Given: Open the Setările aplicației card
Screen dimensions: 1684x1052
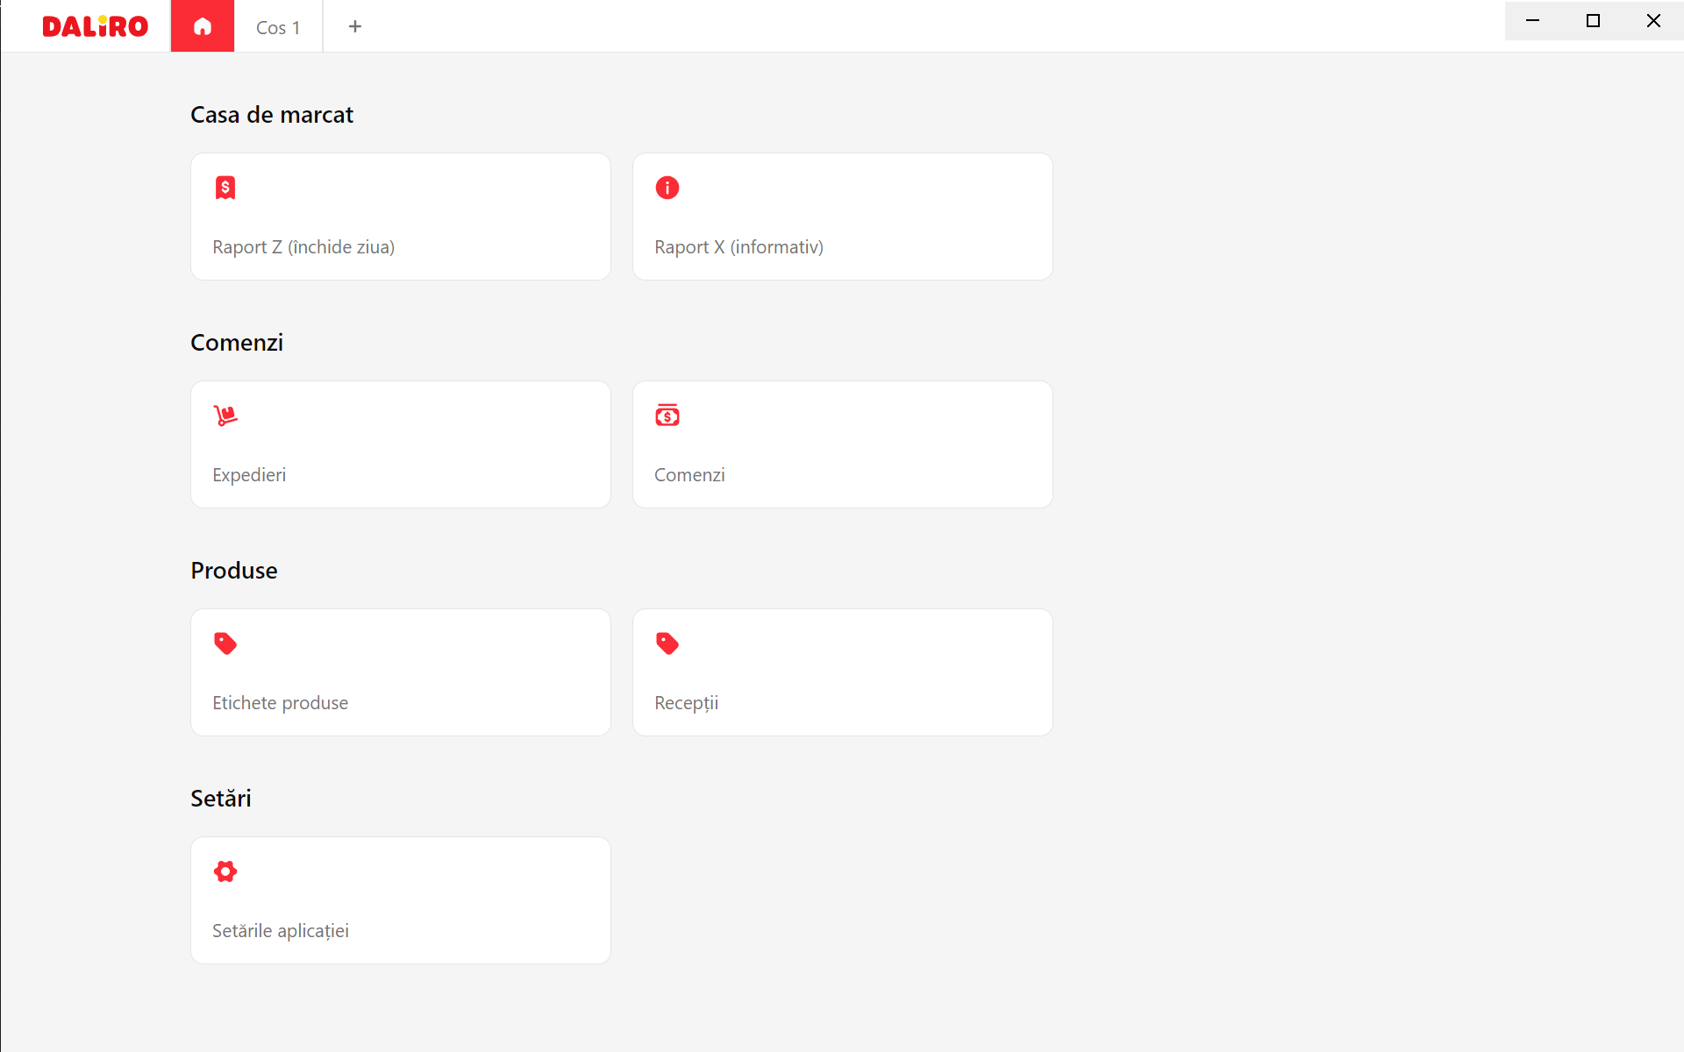Looking at the screenshot, I should point(401,900).
